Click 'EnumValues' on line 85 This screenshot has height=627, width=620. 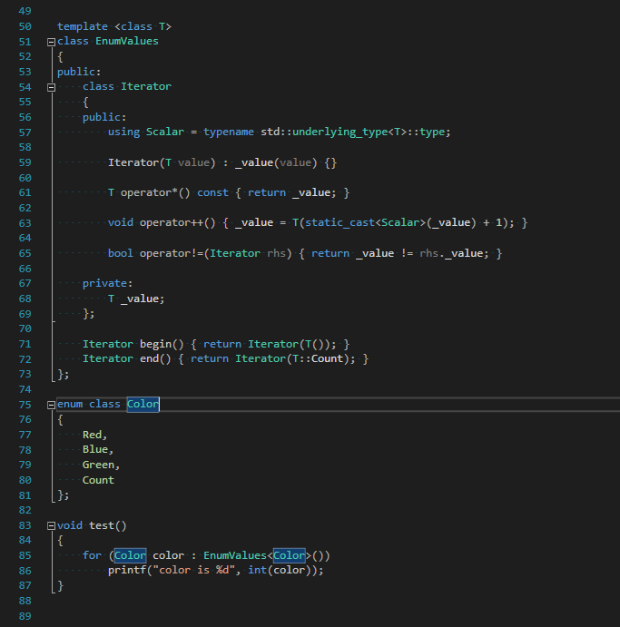point(235,556)
